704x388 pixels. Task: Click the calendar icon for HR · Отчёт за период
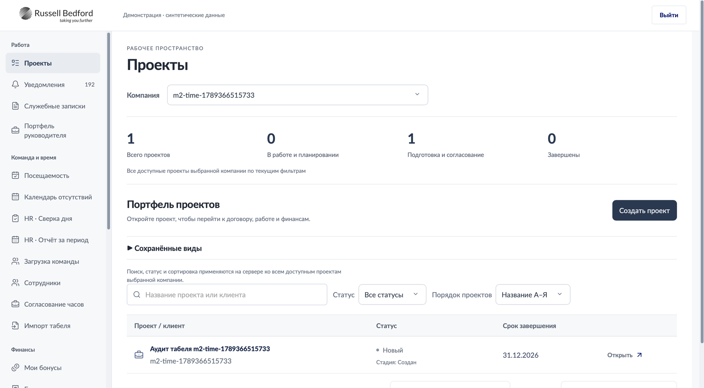(x=15, y=240)
